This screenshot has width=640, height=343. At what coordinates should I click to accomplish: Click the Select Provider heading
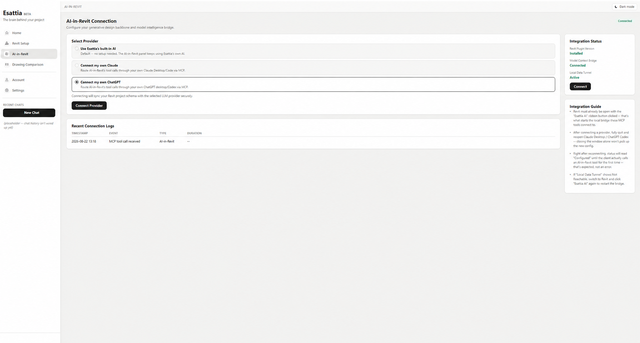[x=85, y=41]
